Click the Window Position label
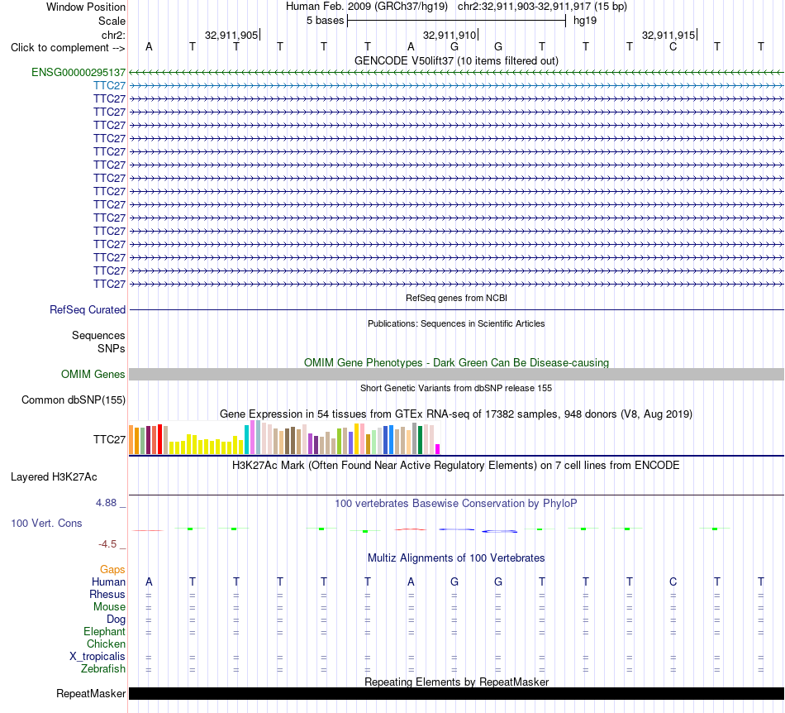This screenshot has height=713, width=785. (x=86, y=7)
